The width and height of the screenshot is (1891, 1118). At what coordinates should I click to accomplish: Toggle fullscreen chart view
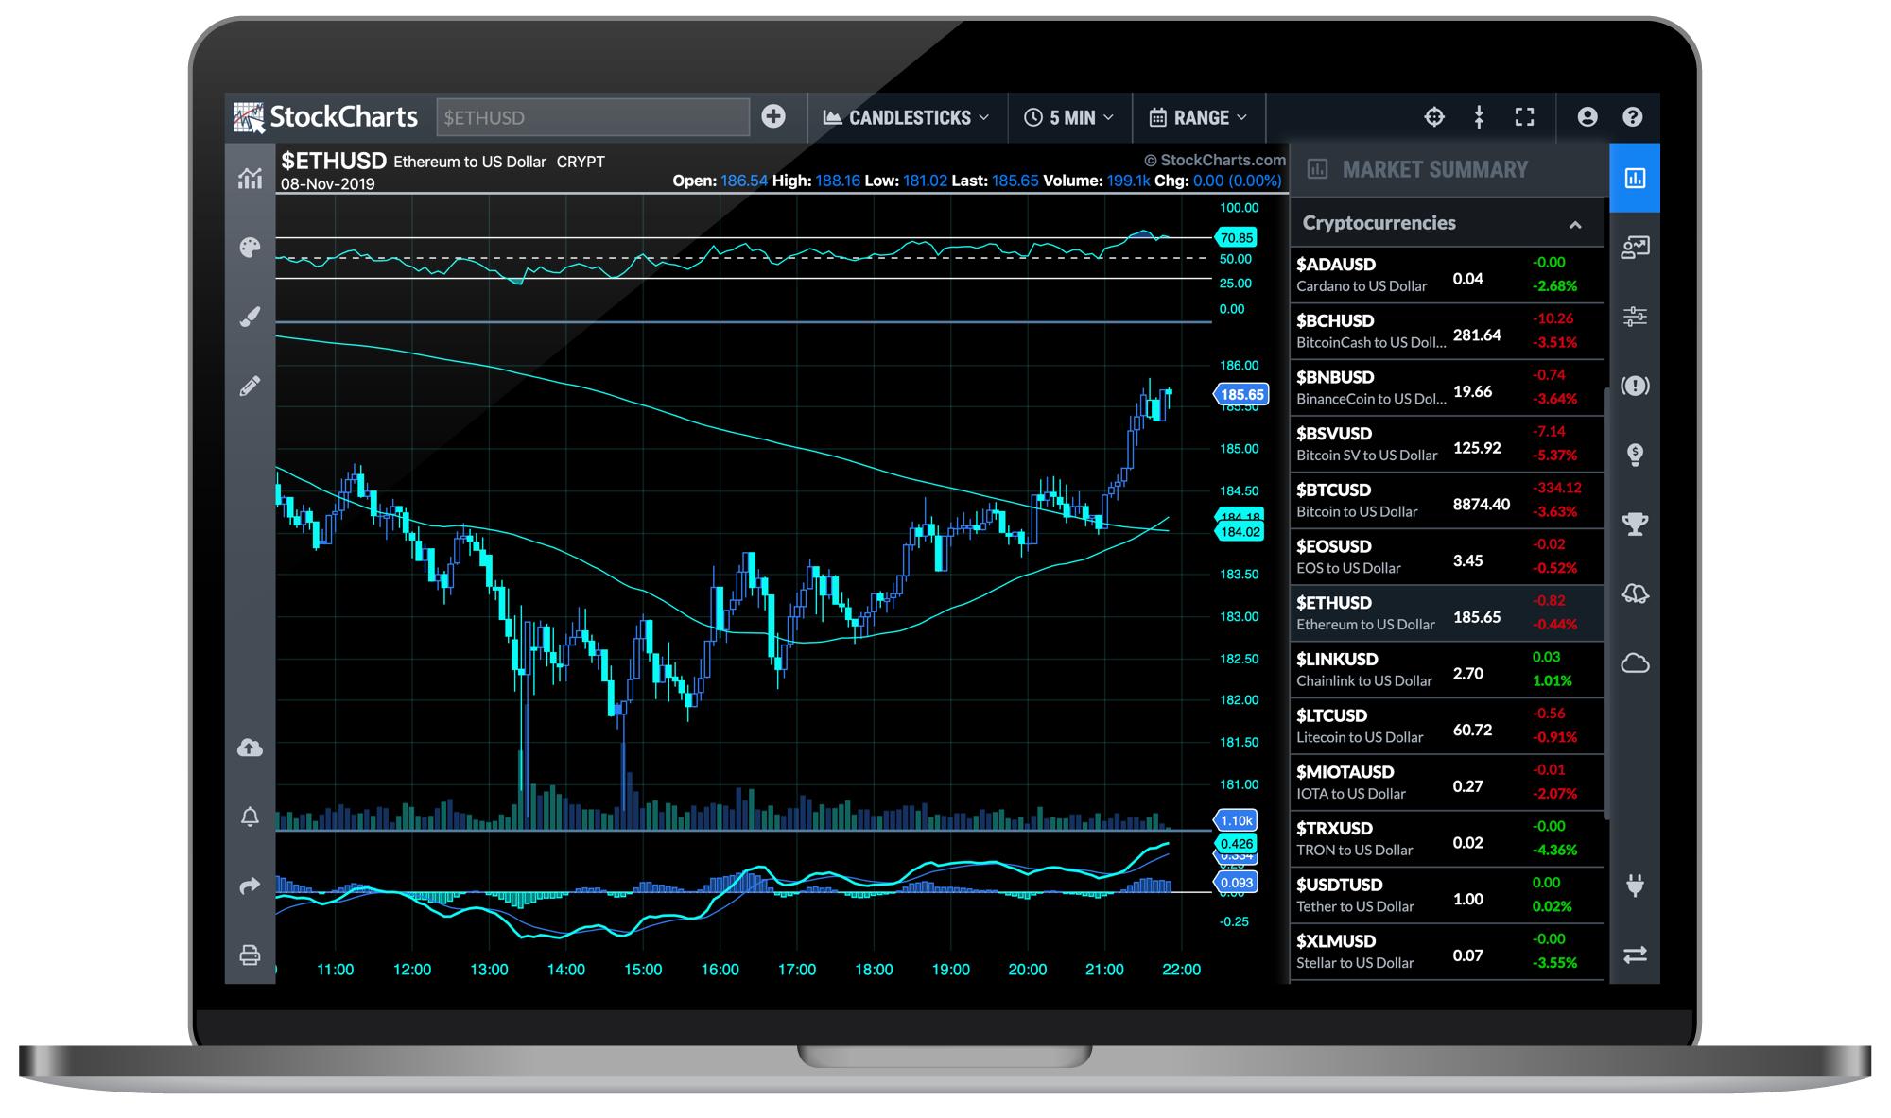pyautogui.click(x=1524, y=116)
